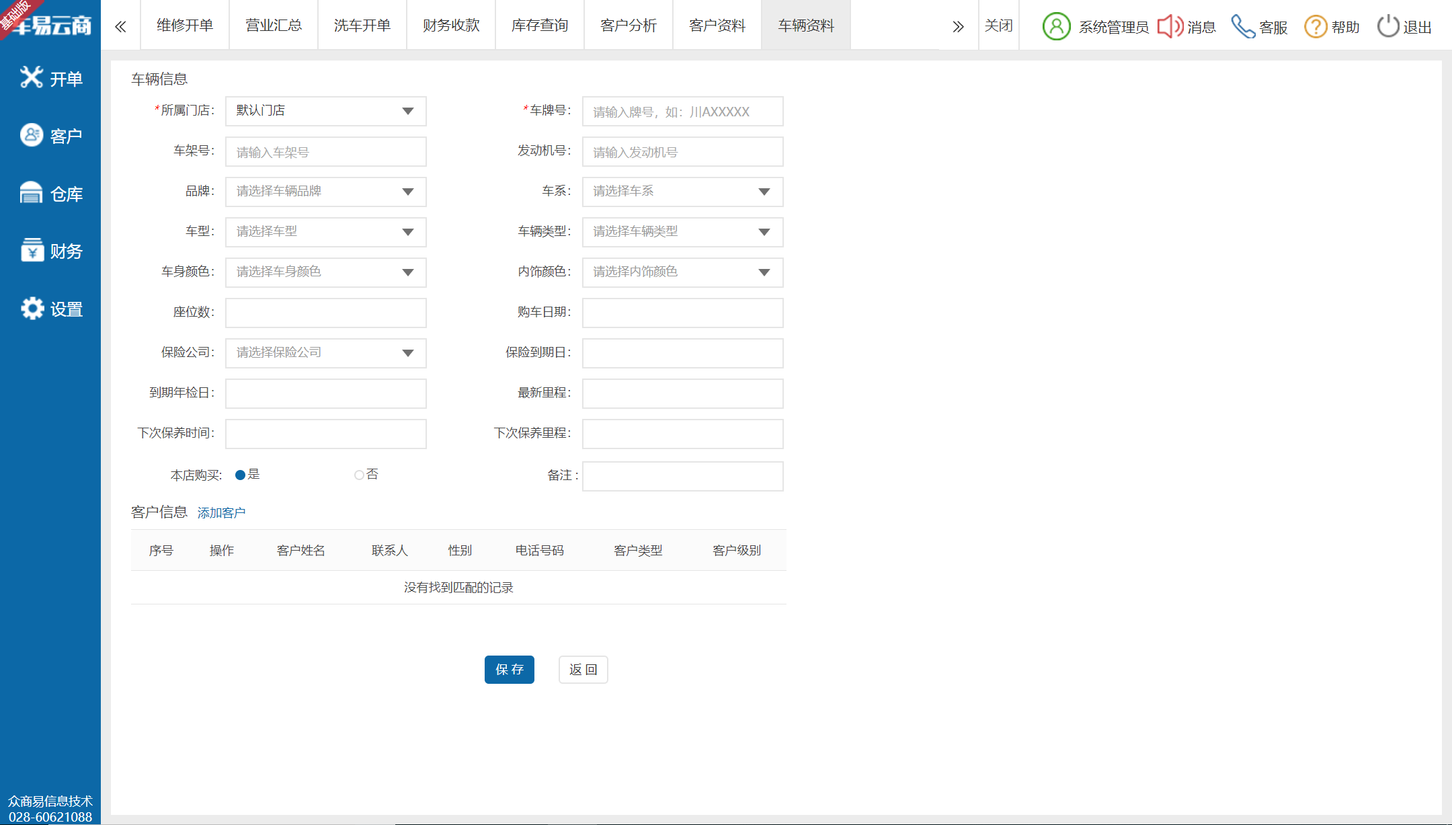Screen dimensions: 1452x825
Task: Click the 添加客户 link
Action: 221,513
